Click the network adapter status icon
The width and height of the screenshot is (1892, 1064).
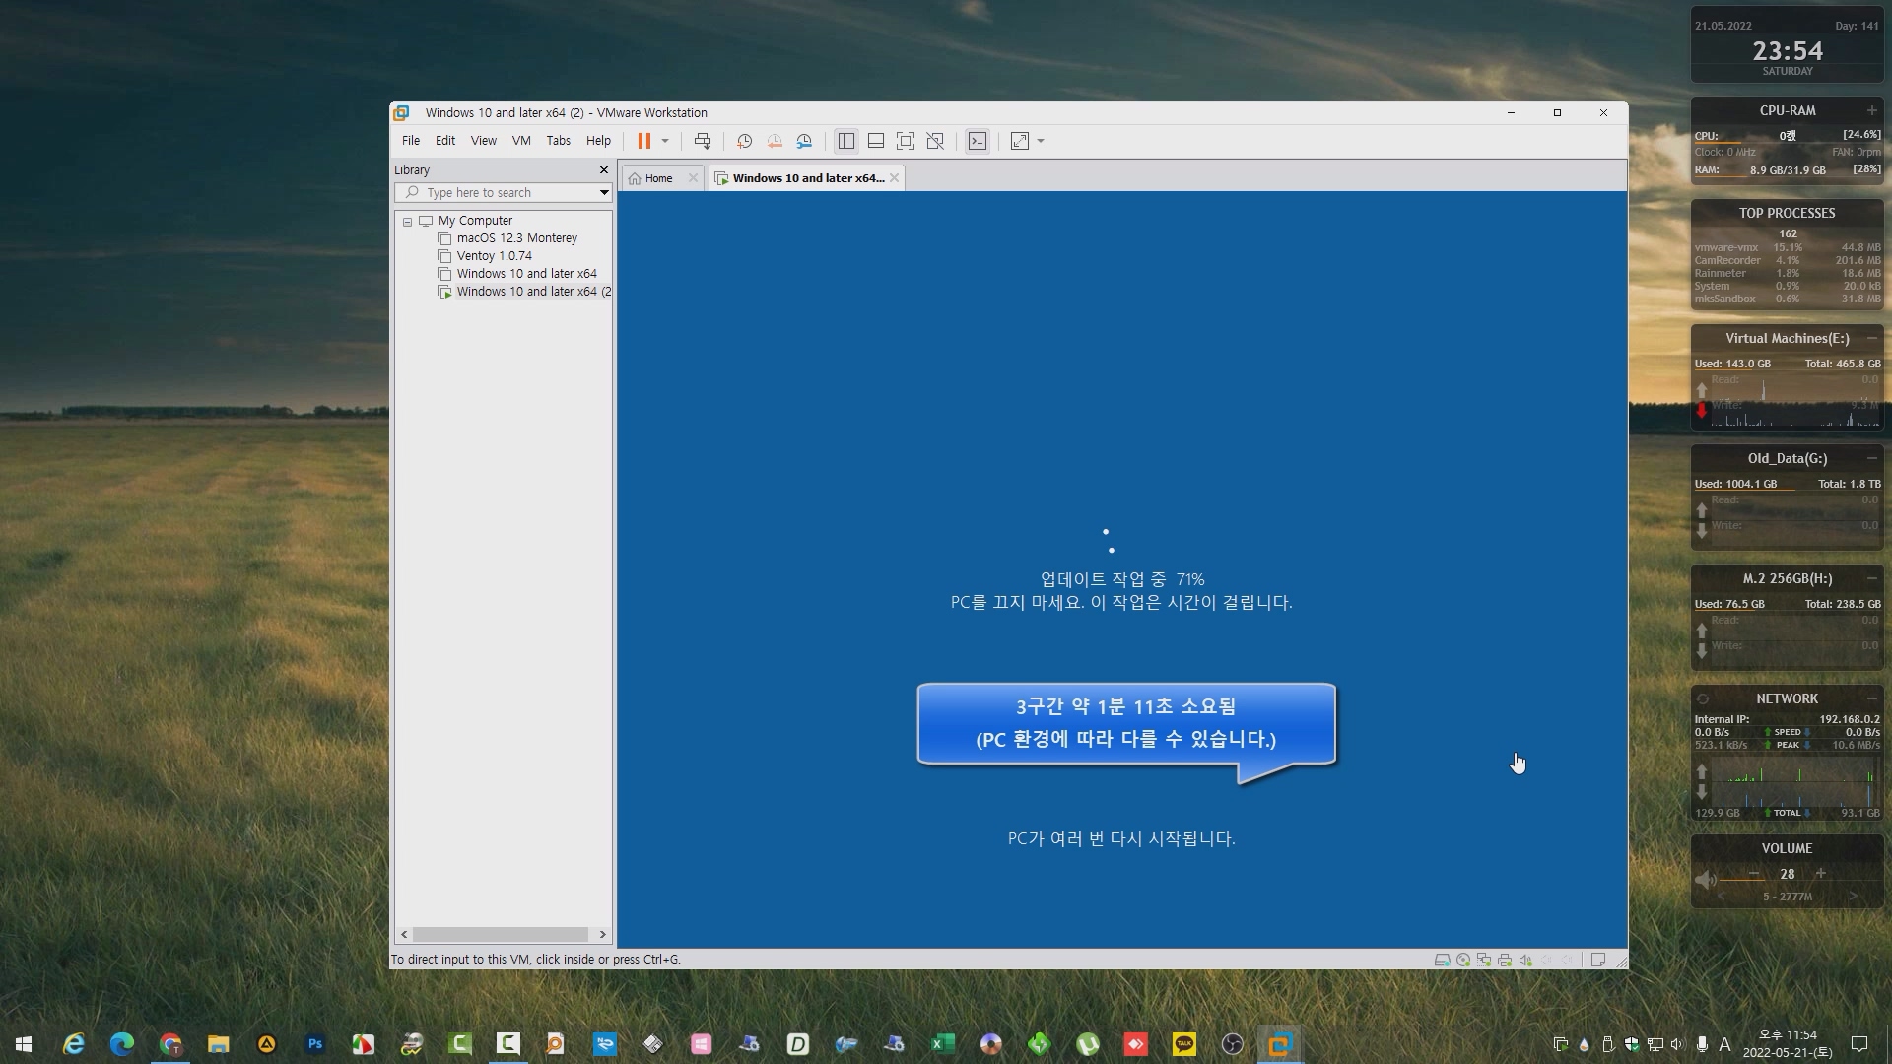coord(1484,961)
